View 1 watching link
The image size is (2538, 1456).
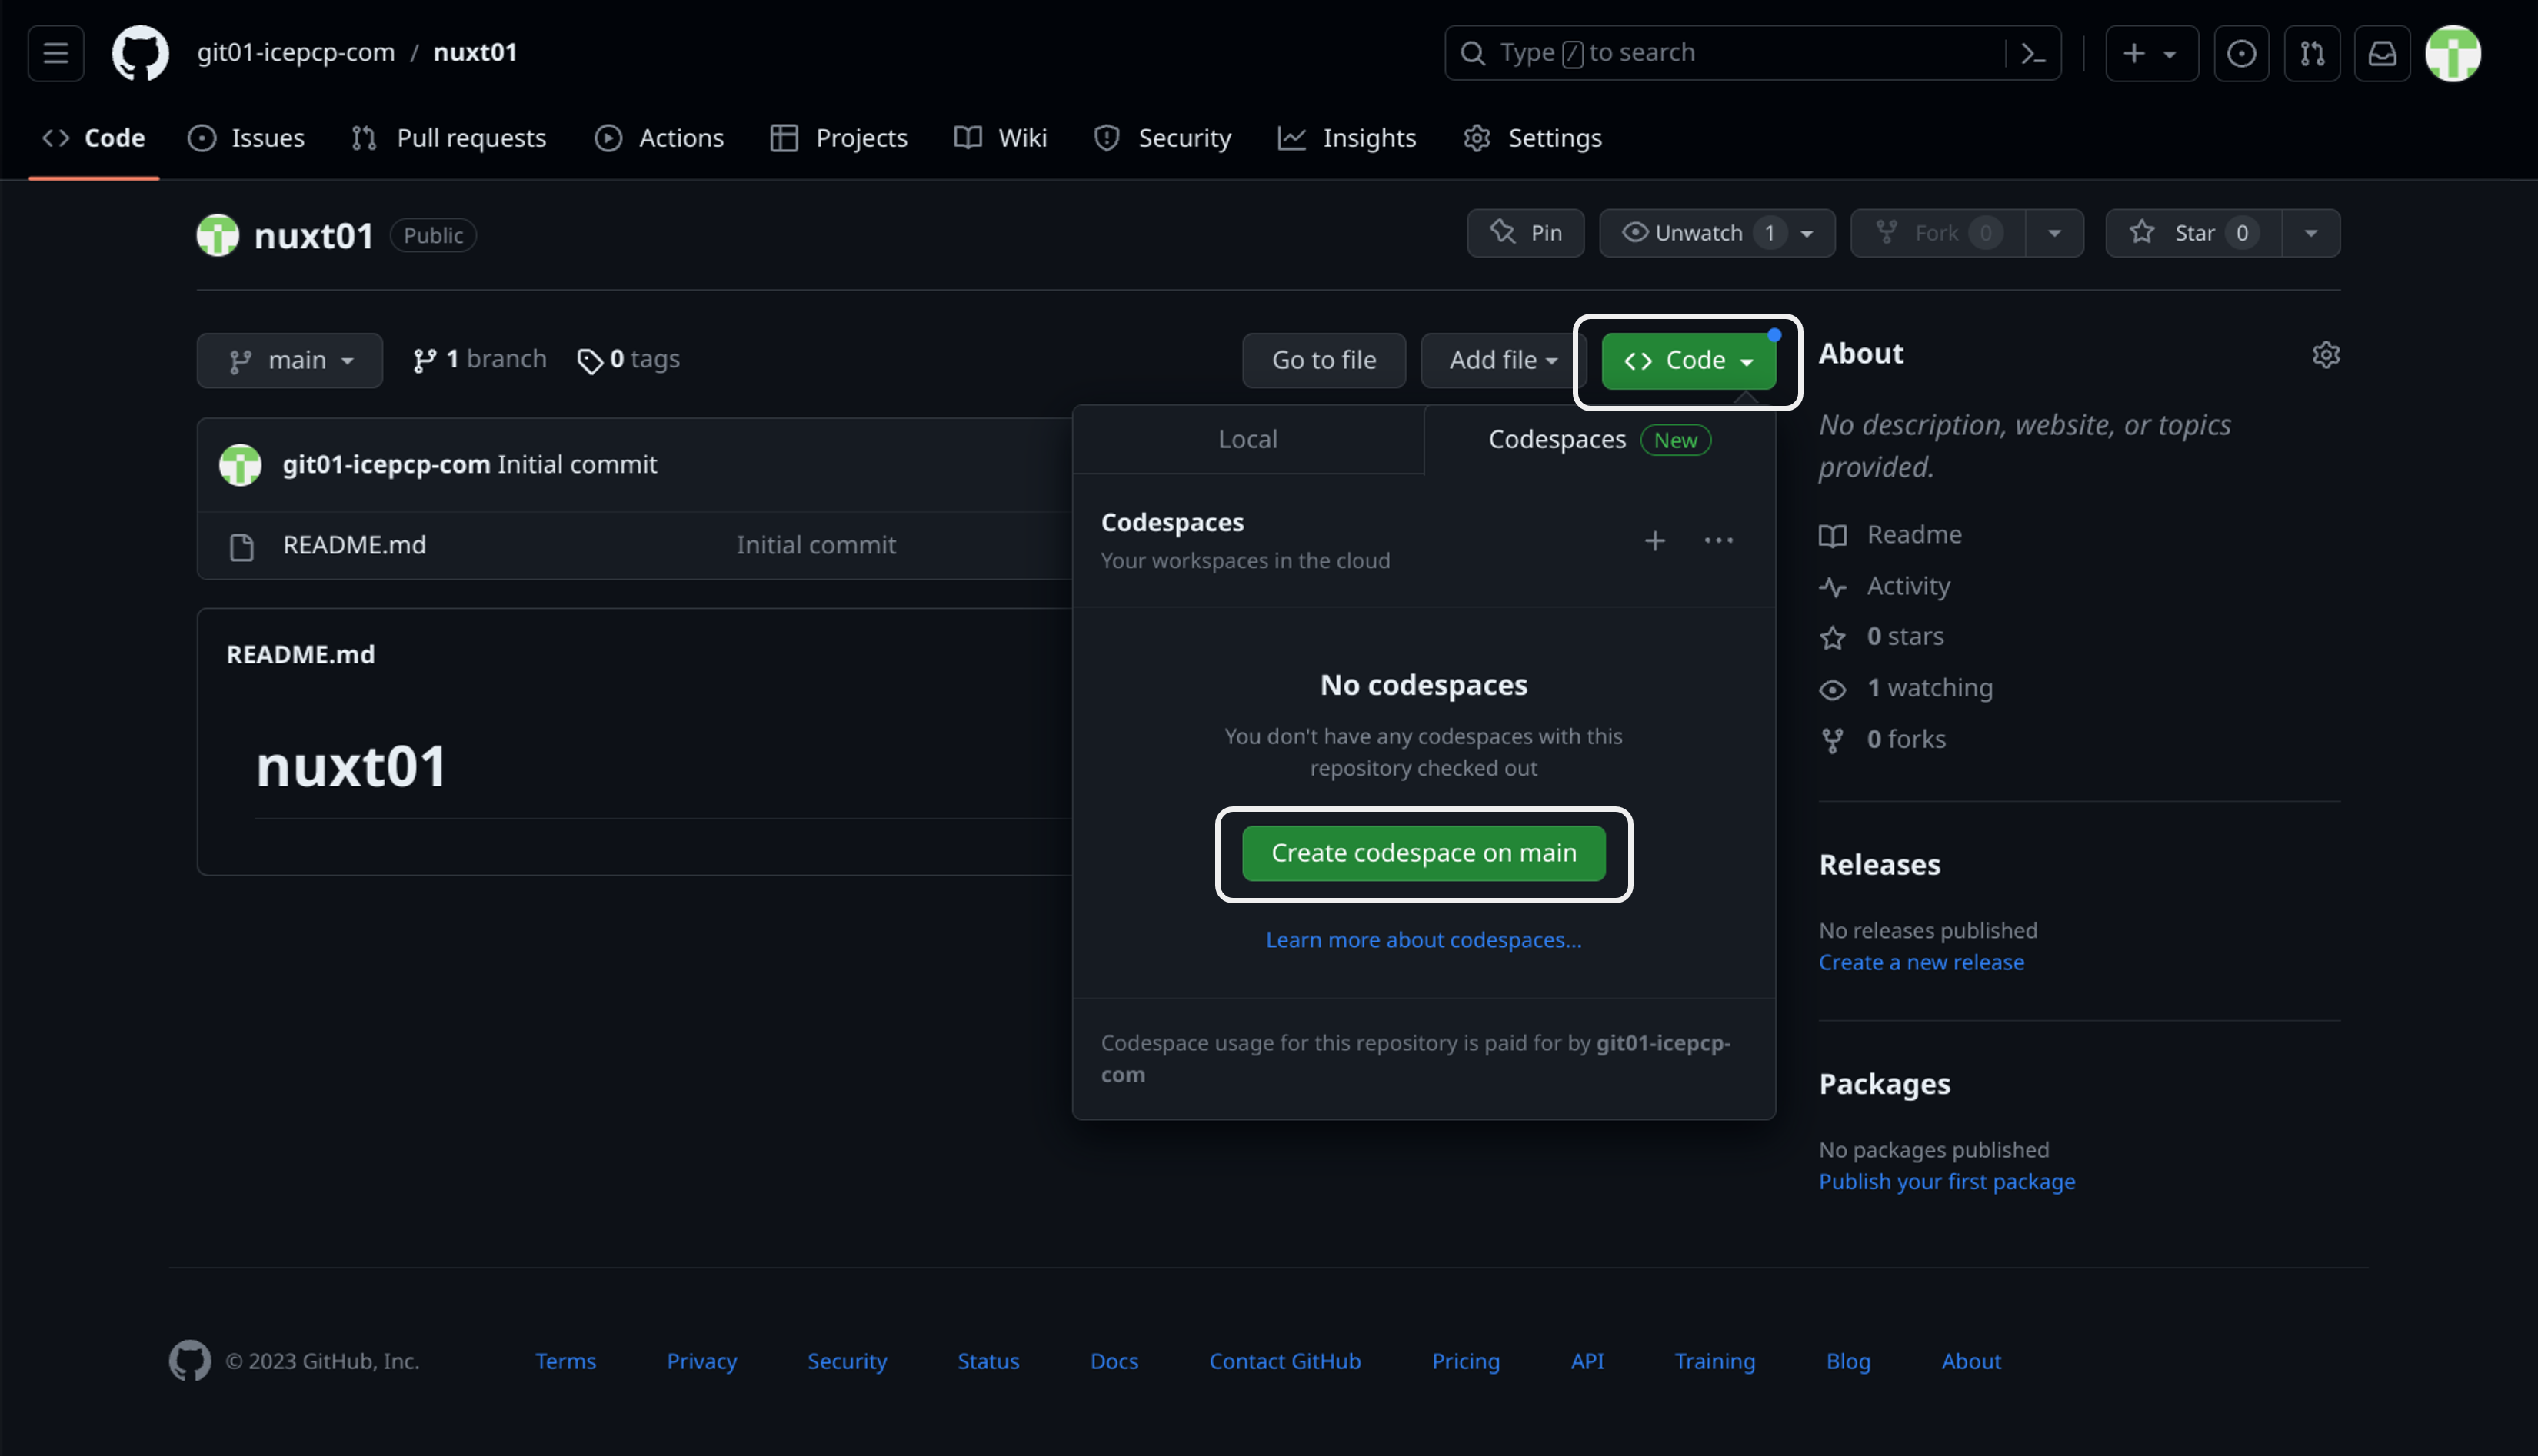(1906, 688)
